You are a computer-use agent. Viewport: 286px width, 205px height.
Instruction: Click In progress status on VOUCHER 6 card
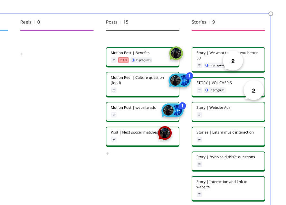pos(215,90)
